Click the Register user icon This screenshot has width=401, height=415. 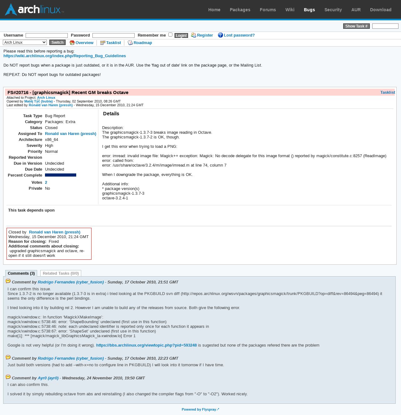pyautogui.click(x=193, y=35)
